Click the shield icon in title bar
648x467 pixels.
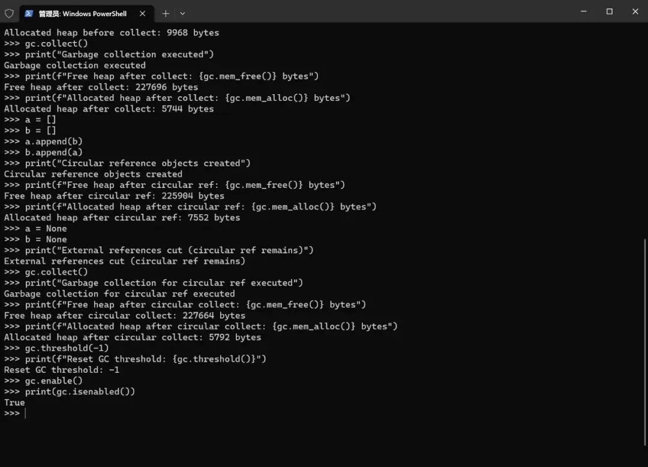(9, 14)
